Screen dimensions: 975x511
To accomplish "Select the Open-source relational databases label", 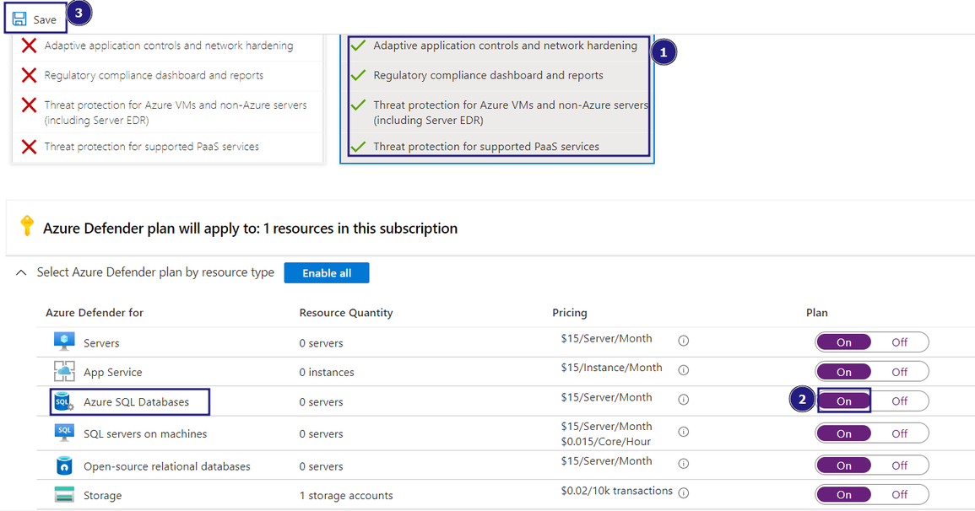I will coord(166,466).
